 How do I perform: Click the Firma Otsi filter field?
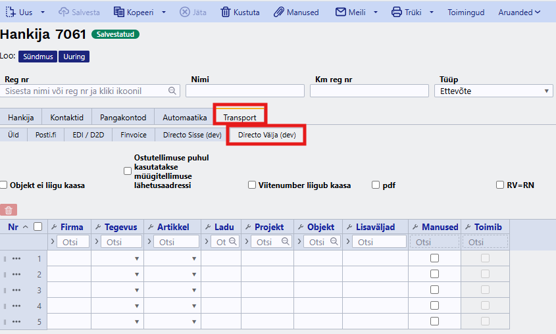[72, 242]
